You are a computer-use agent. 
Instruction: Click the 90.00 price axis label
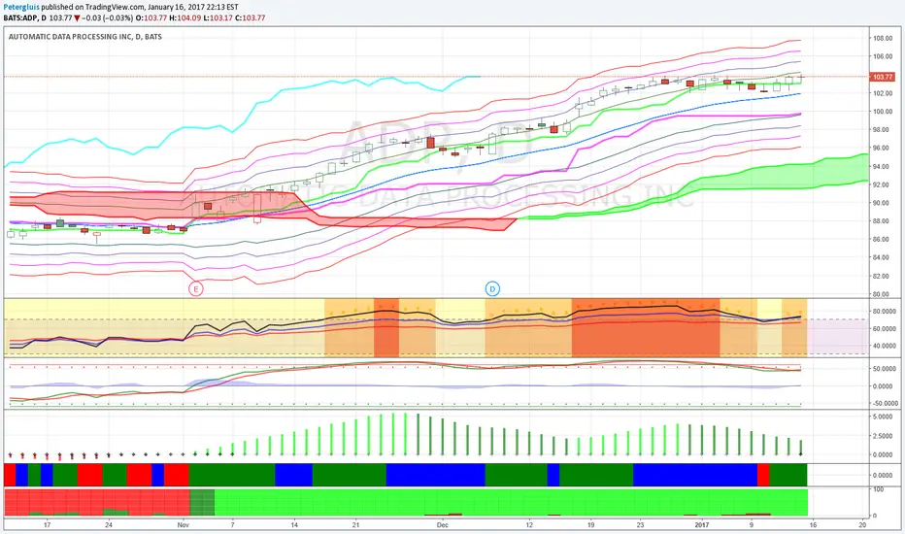pyautogui.click(x=883, y=203)
